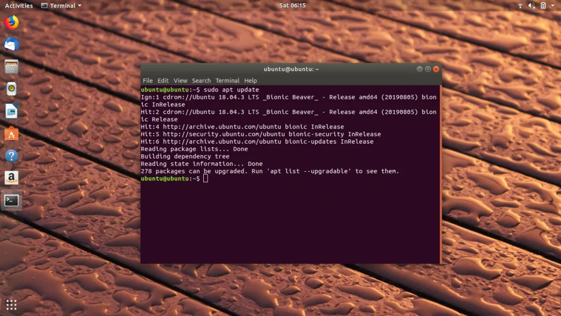Screen dimensions: 561x316
Task: Click the 'sudo apt update' command text
Action: coord(231,89)
